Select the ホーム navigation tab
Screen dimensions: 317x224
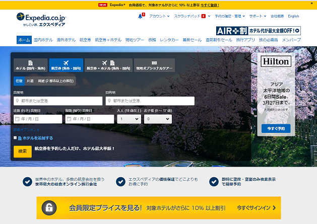pyautogui.click(x=24, y=40)
